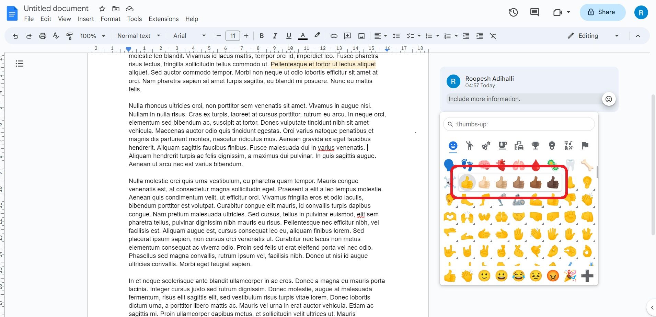Click the Share button
The image size is (656, 317).
point(602,12)
